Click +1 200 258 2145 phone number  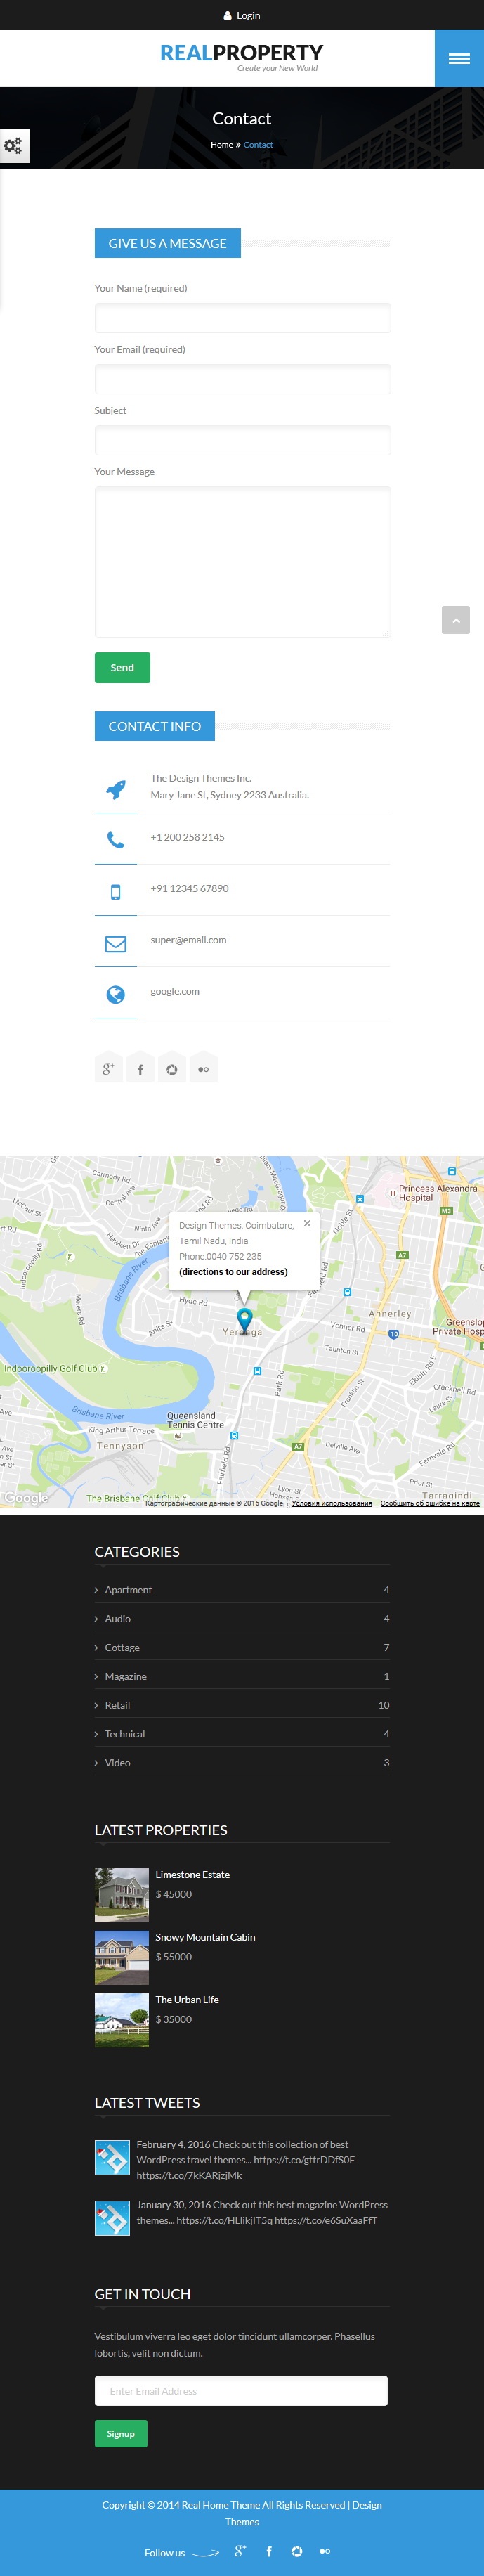pos(187,837)
